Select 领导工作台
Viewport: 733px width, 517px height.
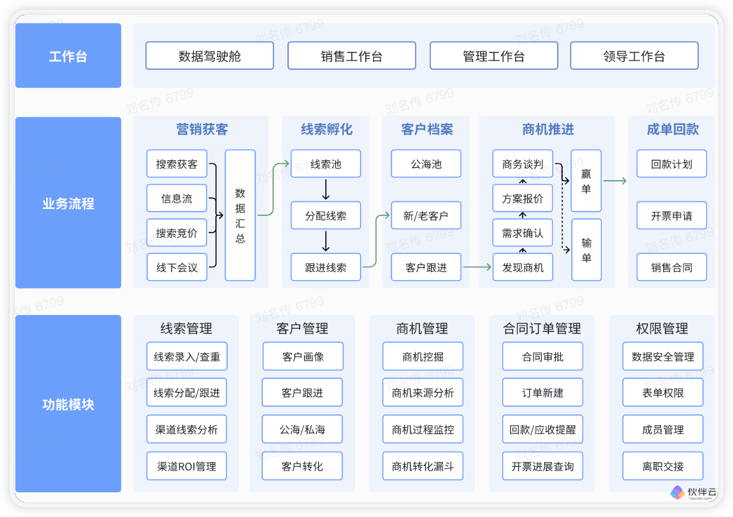tap(634, 56)
